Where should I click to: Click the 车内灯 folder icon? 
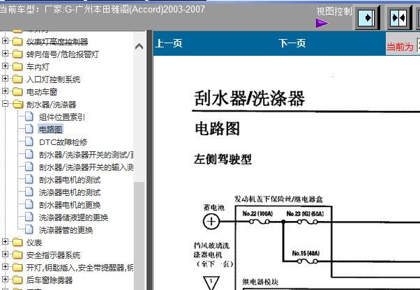pyautogui.click(x=17, y=67)
